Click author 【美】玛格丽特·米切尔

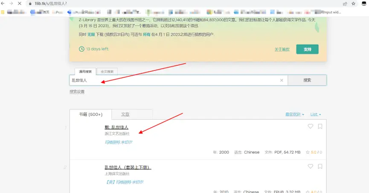[x=124, y=182]
